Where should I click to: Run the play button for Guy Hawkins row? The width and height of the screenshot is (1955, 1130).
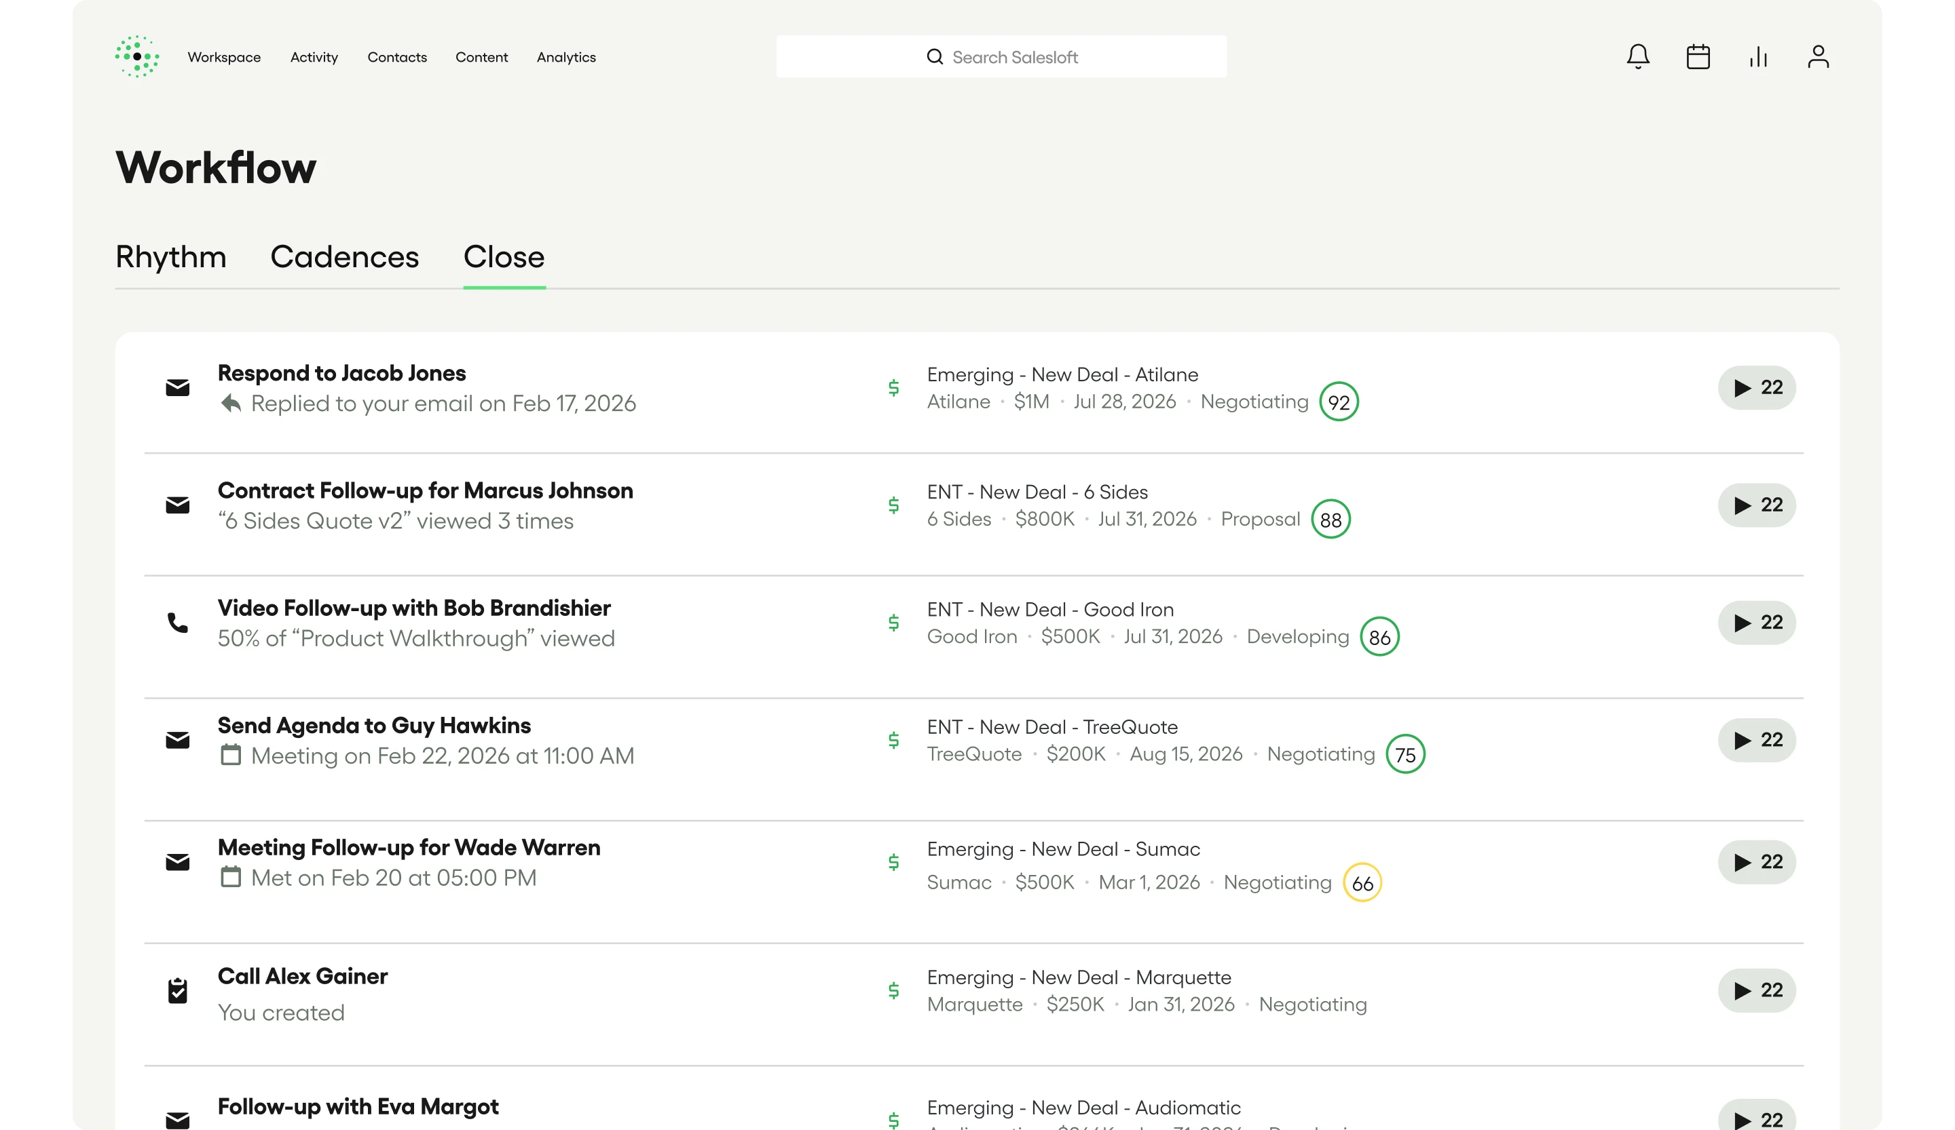(1756, 740)
